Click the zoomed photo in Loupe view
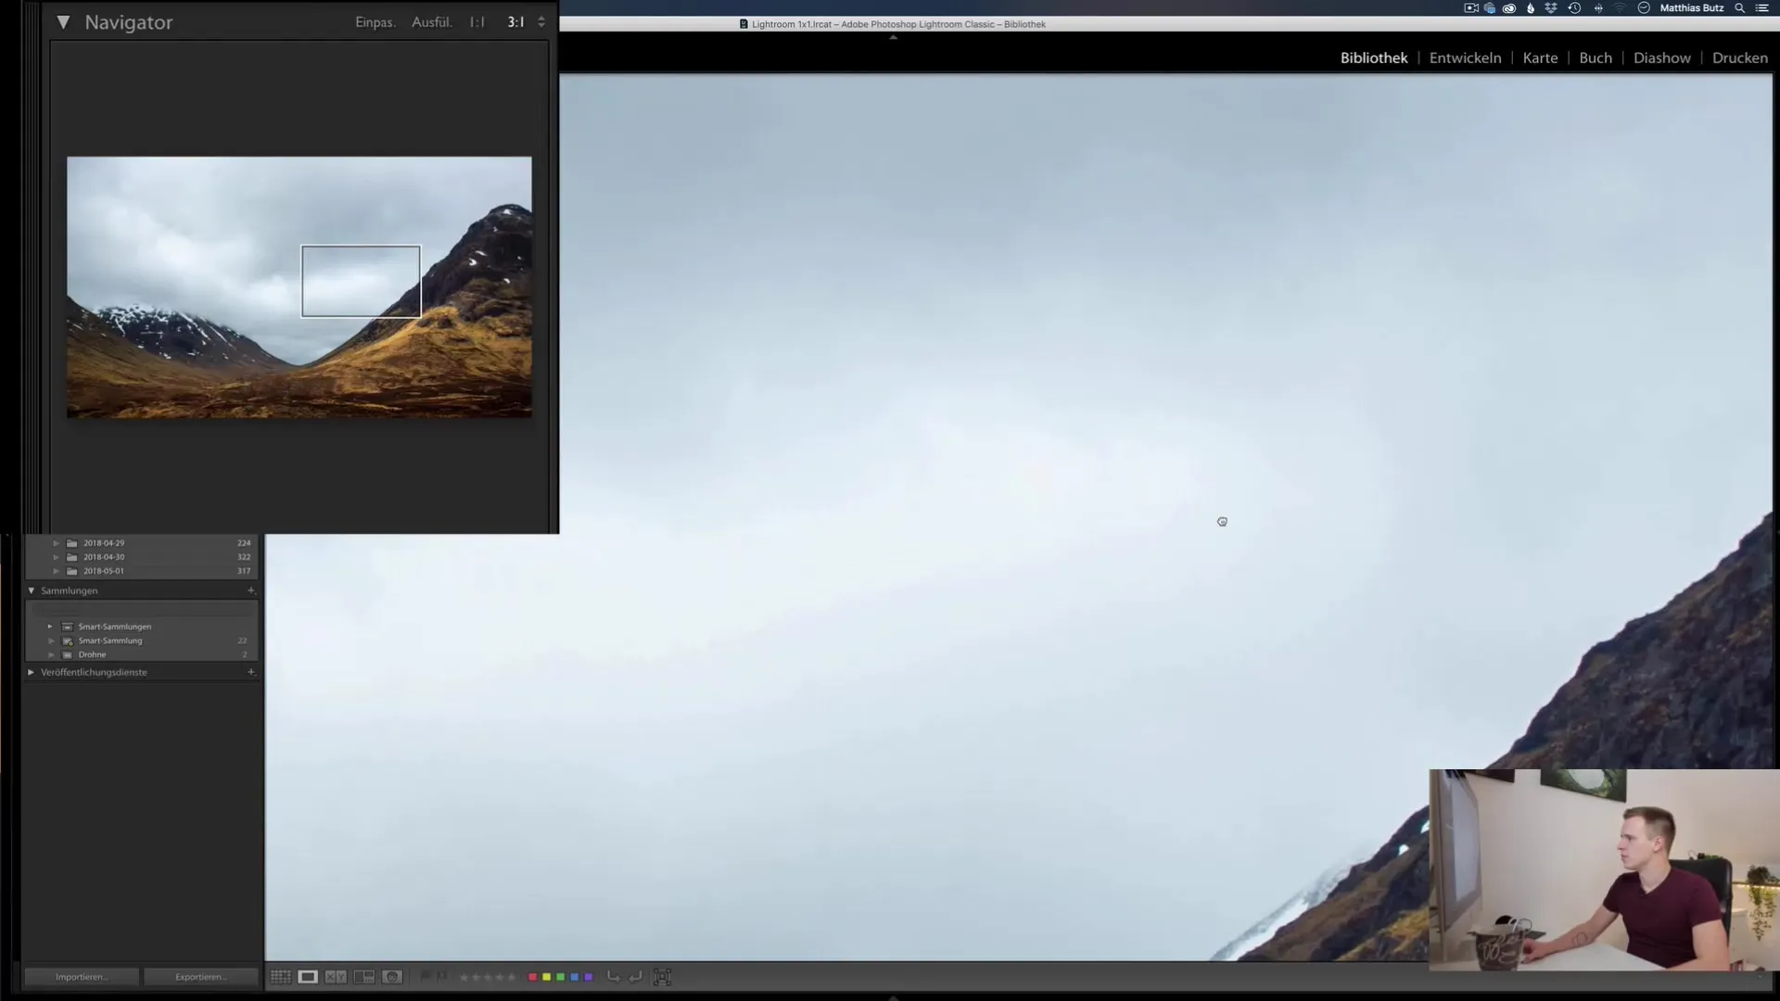The width and height of the screenshot is (1780, 1001). pos(1018,517)
